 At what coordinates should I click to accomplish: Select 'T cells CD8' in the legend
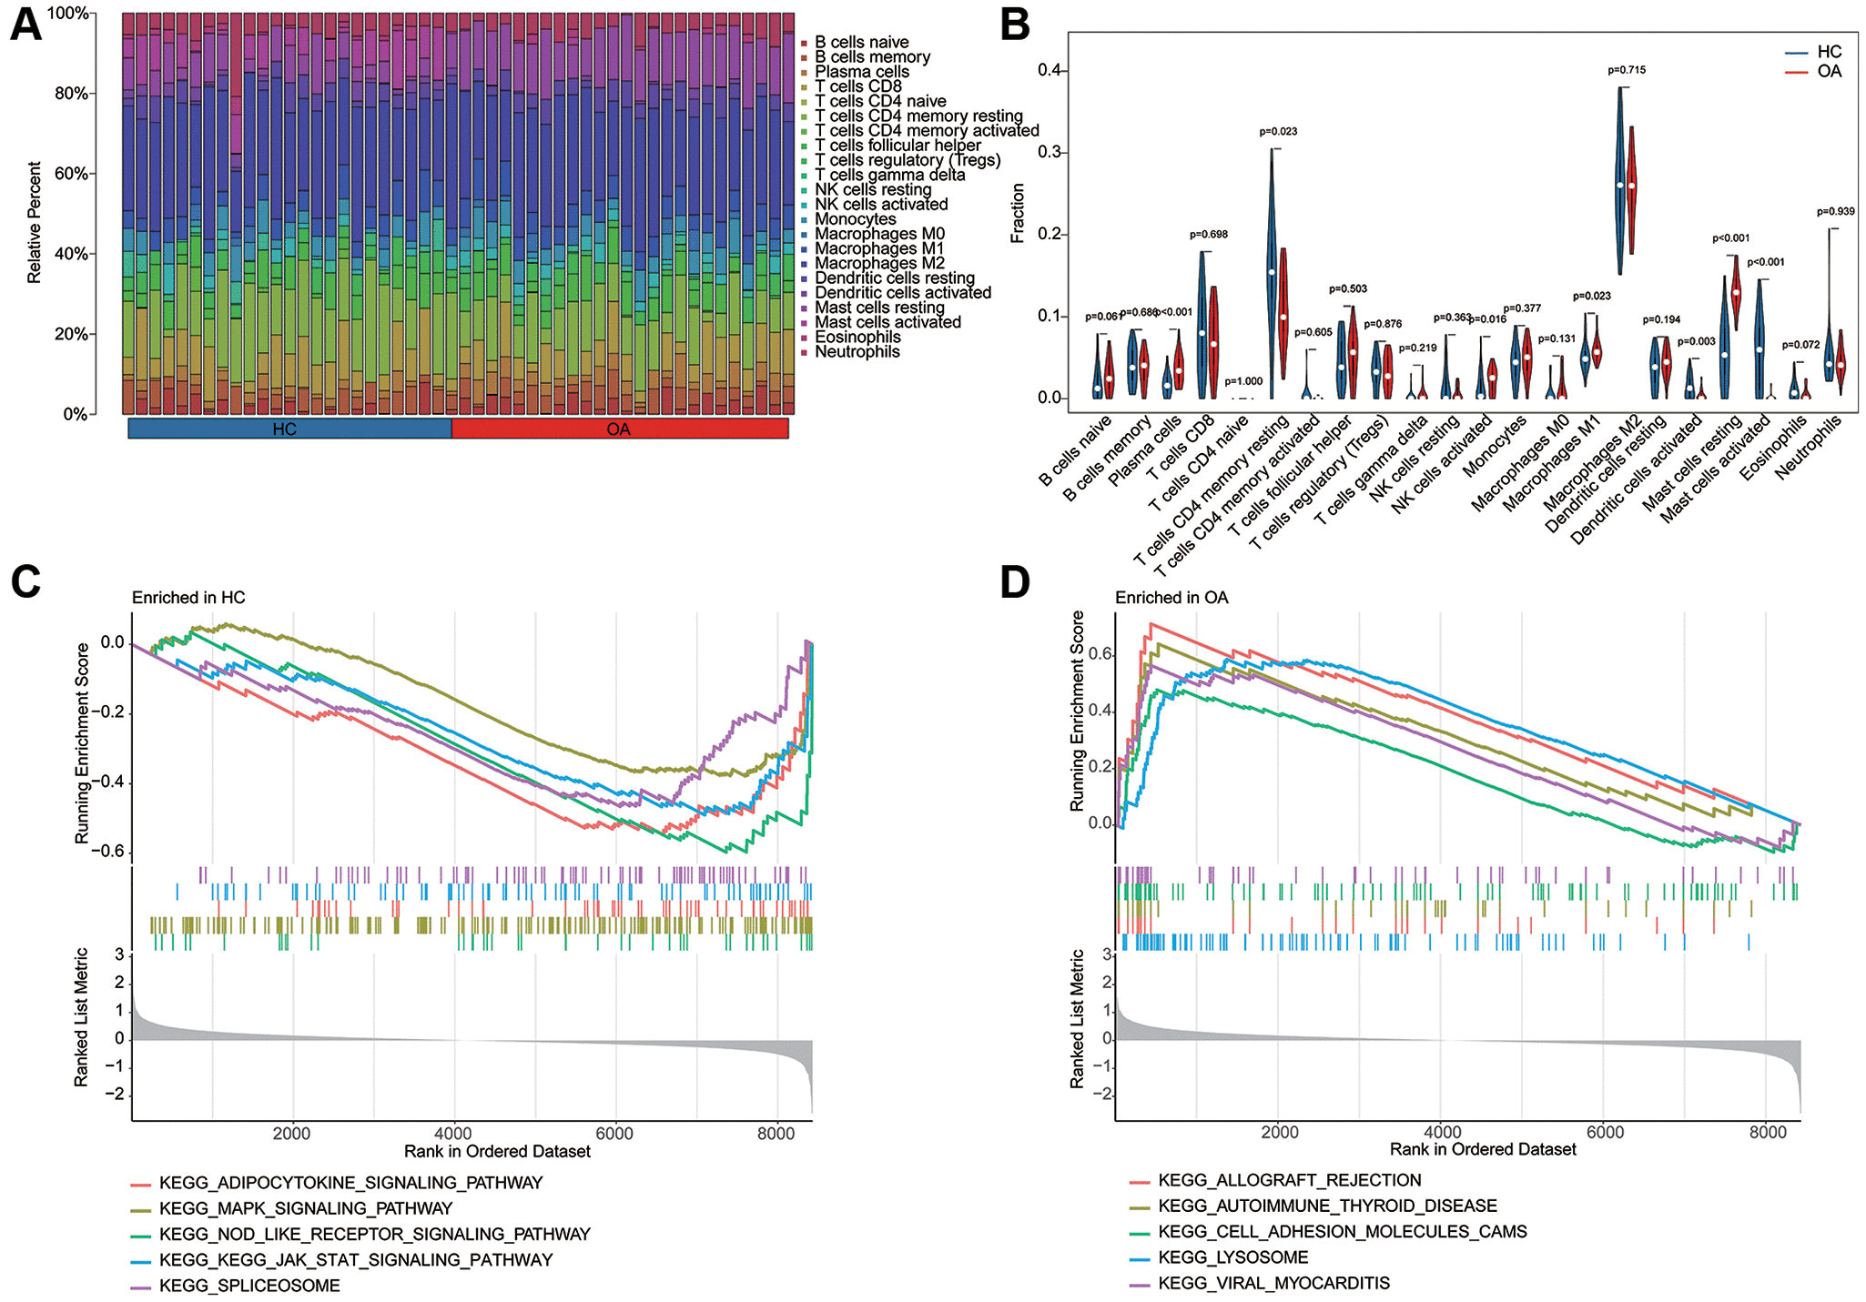pos(851,86)
